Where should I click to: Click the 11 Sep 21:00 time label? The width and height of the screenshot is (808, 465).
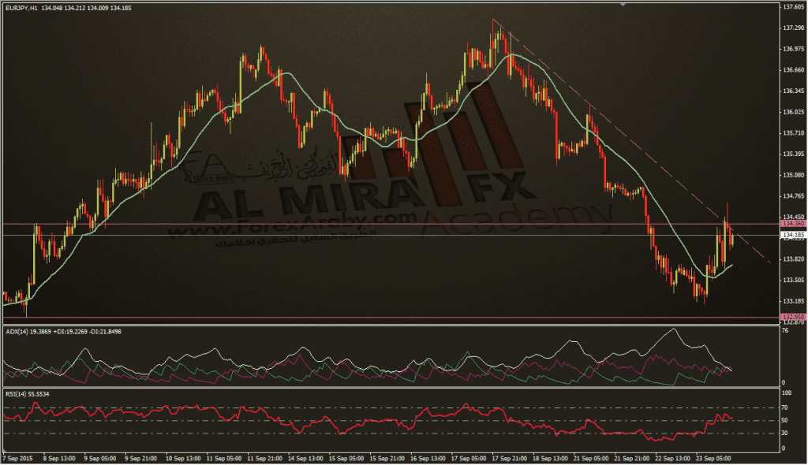pyautogui.click(x=265, y=459)
